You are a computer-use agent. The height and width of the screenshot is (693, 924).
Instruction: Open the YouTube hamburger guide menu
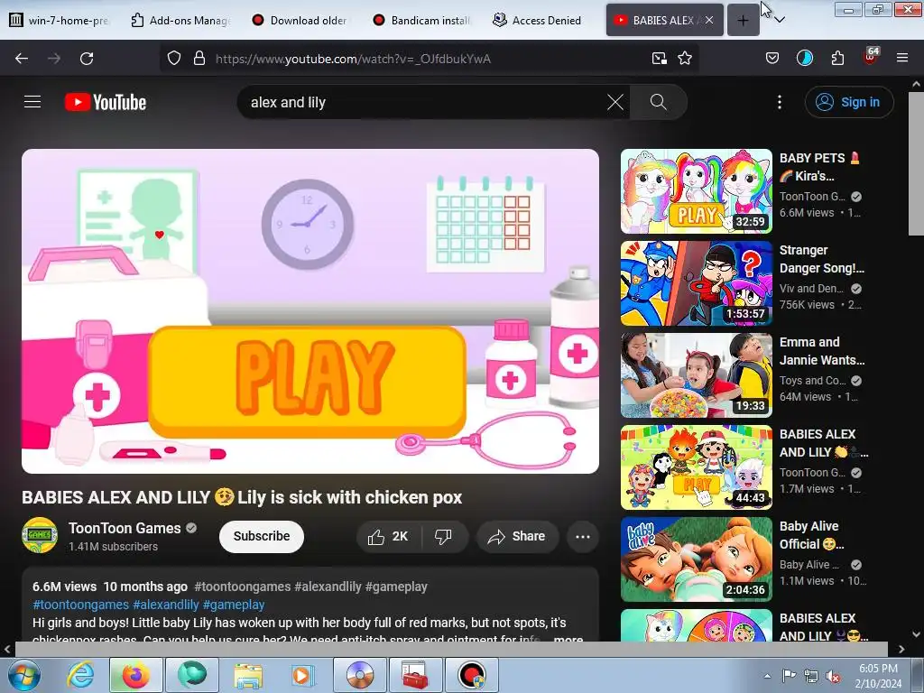(32, 102)
